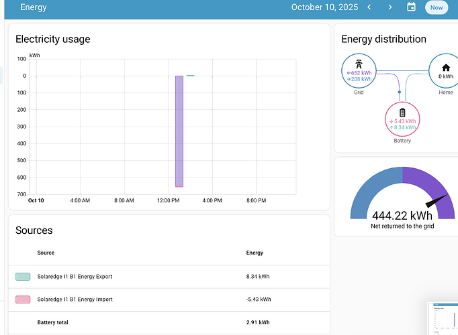Click the October 10, 2025 date label
The width and height of the screenshot is (458, 335).
point(324,7)
